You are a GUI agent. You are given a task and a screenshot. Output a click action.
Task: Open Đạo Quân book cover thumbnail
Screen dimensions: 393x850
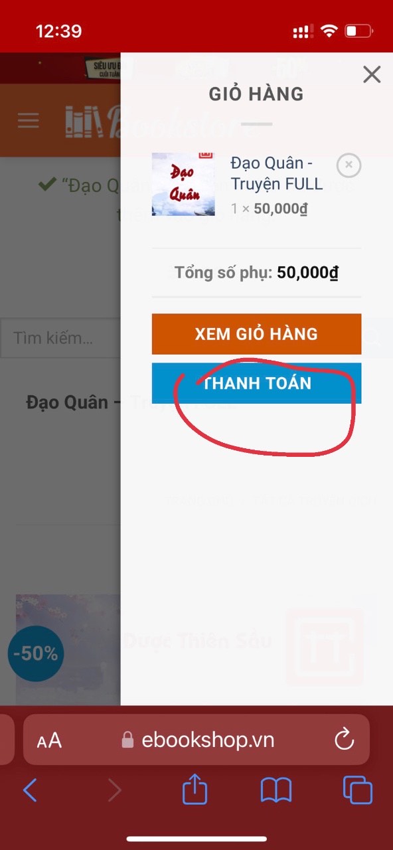coord(183,184)
